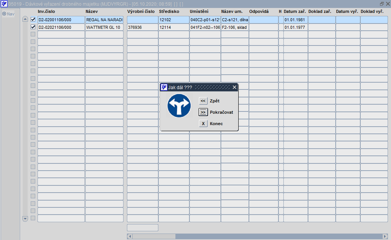
Task: Click the scroll-down arrow of the record list
Action: click(25, 219)
